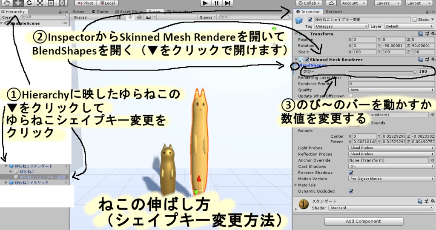Open Transform presets icon
Screen dimensions: 436x230
tap(427, 34)
